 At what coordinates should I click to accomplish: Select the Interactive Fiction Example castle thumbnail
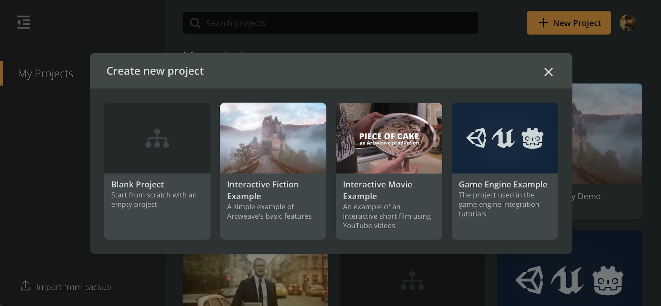273,138
